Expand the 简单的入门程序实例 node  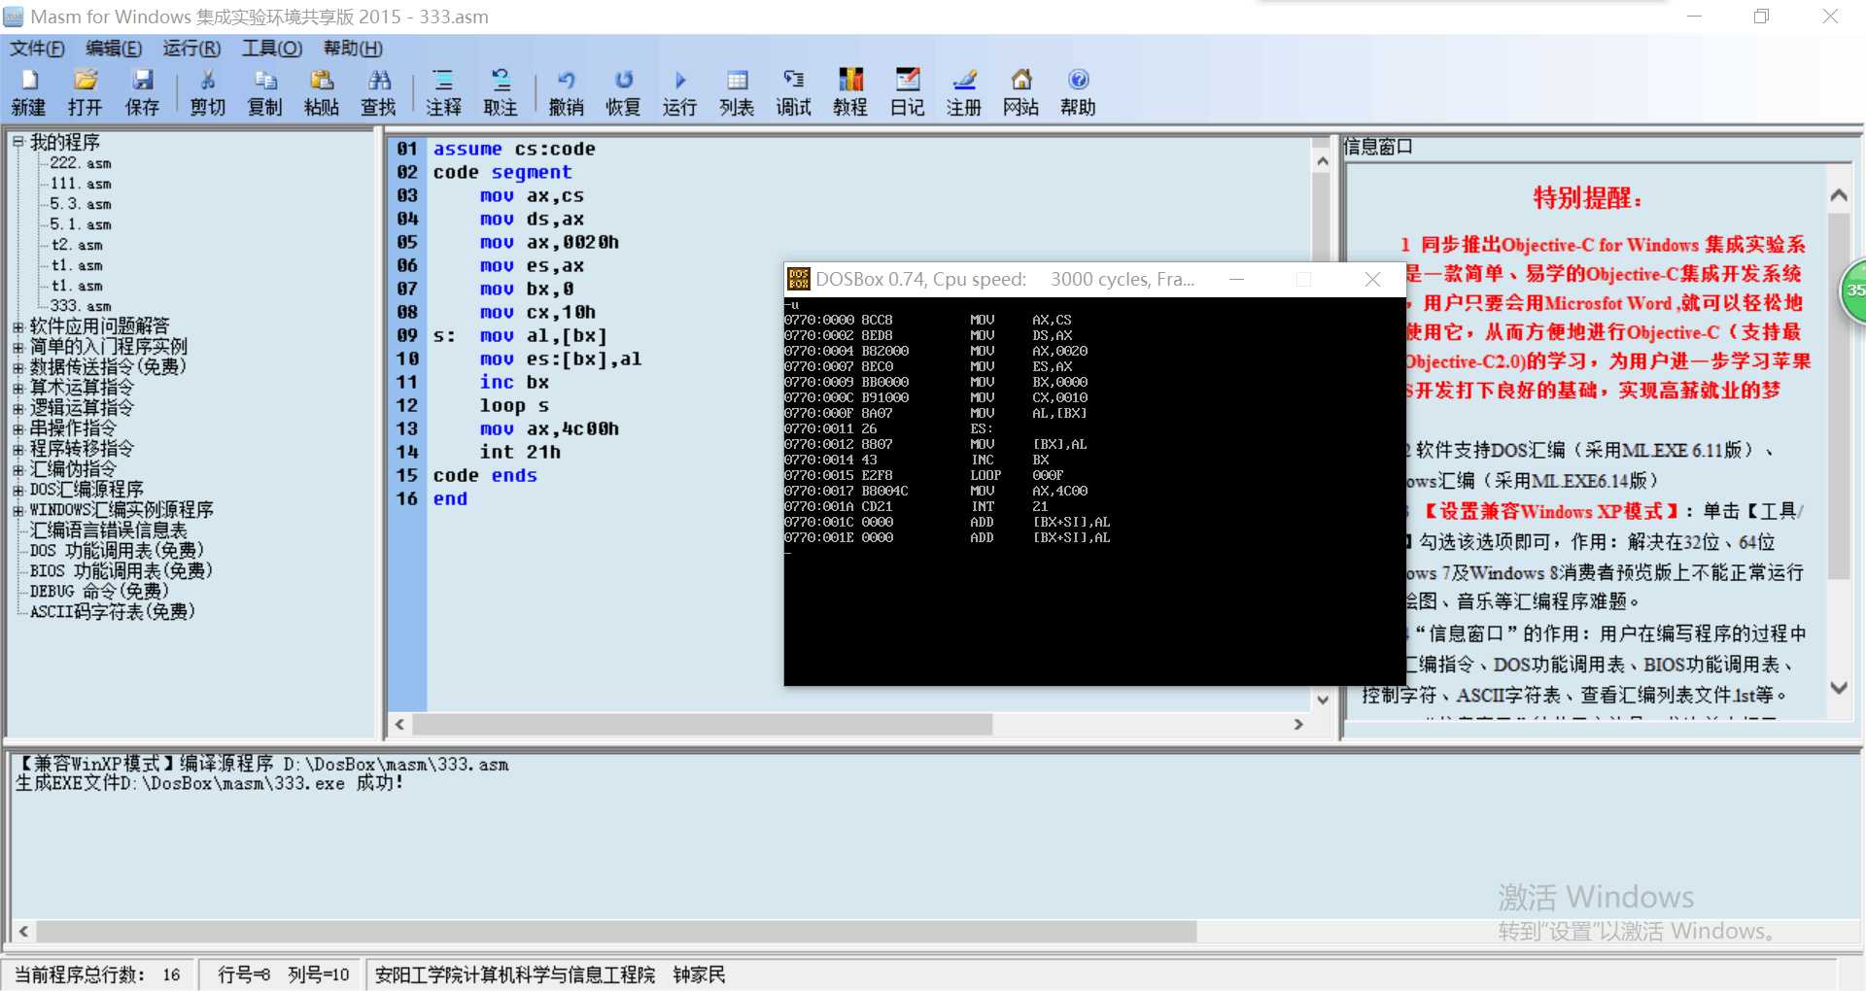click(x=17, y=347)
